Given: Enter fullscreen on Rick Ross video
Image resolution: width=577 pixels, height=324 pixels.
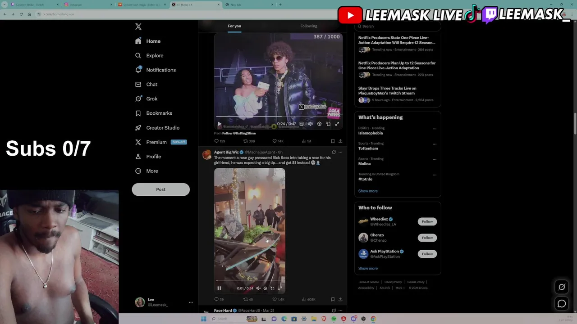Looking at the screenshot, I should point(280,288).
